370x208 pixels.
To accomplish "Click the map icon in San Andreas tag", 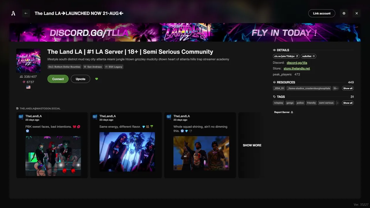I will point(85,67).
